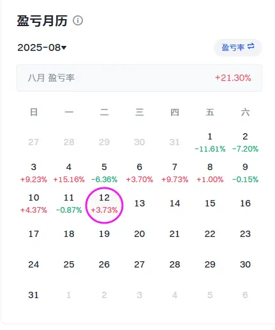Choose August 5 showing -6.36%
The image size is (275, 330).
pos(104,173)
